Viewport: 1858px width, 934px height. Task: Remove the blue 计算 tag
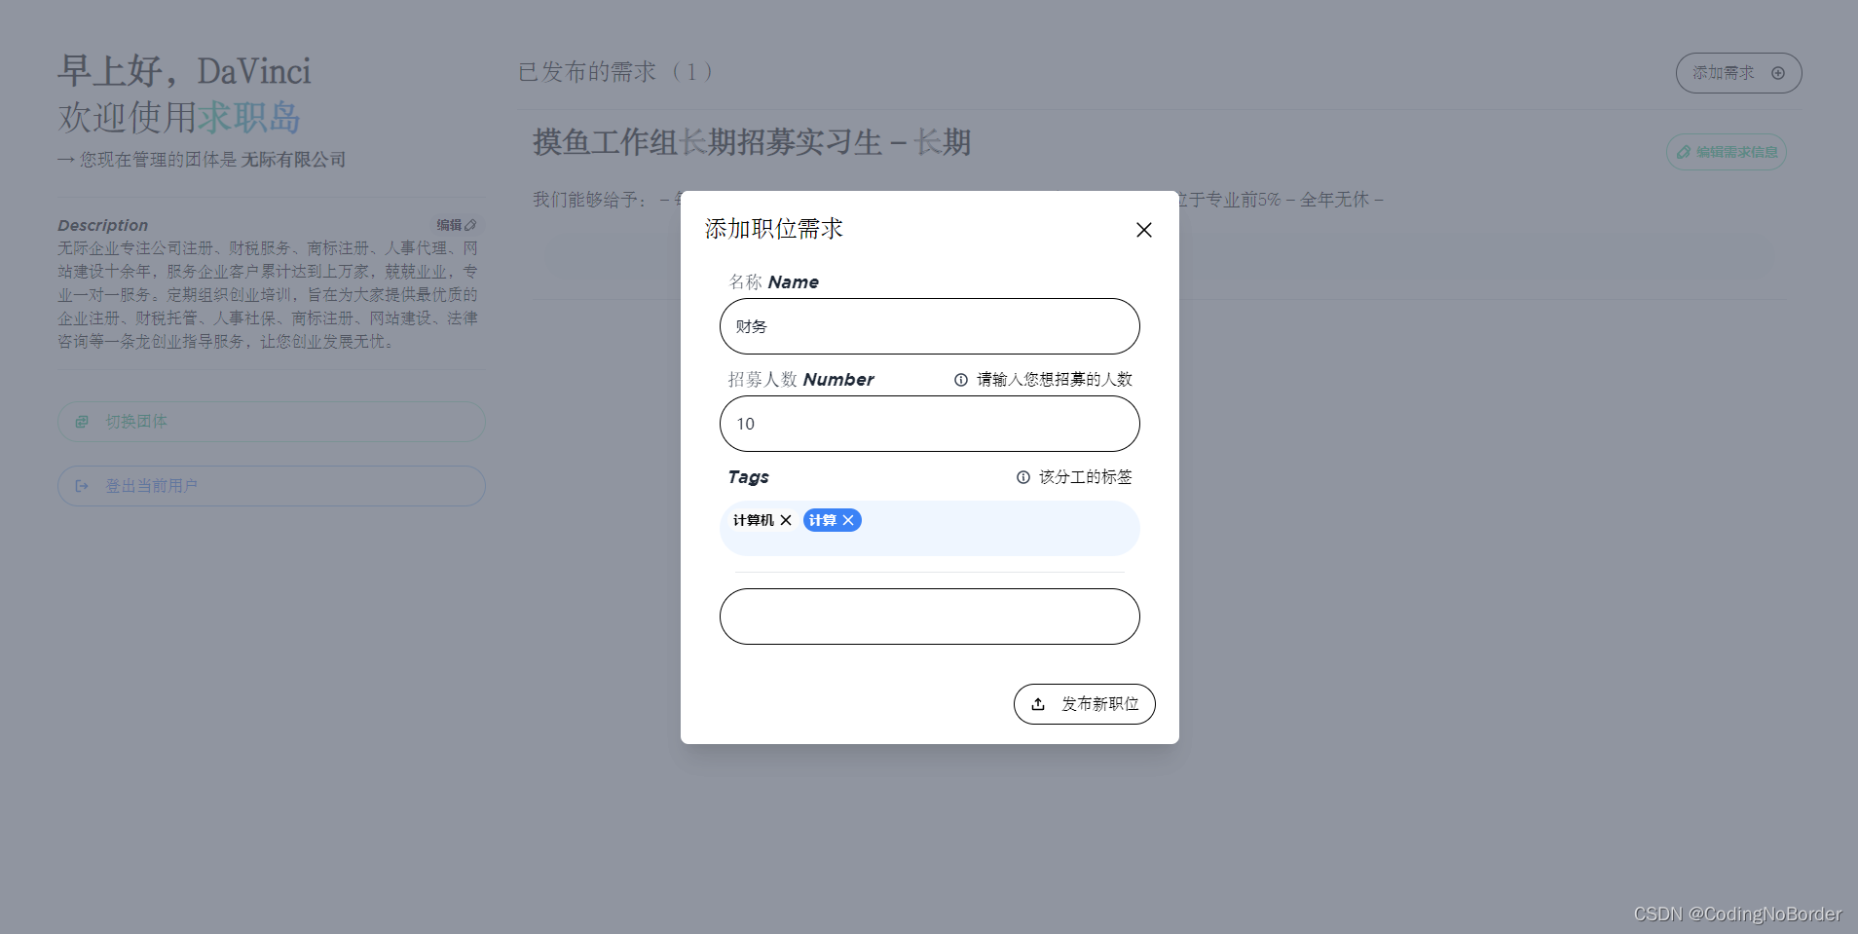(x=848, y=520)
